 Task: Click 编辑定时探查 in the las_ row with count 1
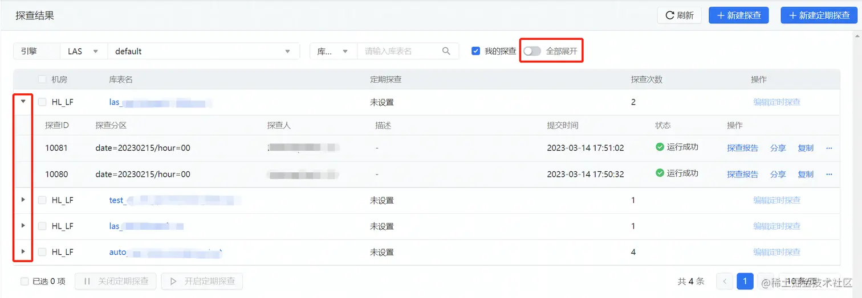(776, 226)
